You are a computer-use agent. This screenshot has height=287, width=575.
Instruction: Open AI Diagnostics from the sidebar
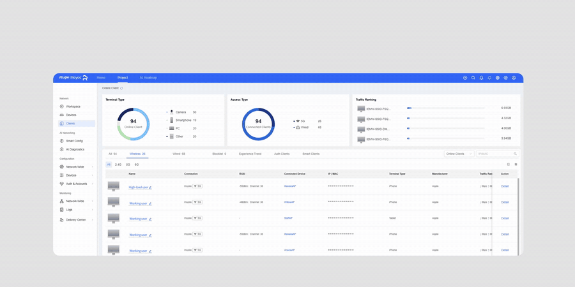click(x=75, y=149)
